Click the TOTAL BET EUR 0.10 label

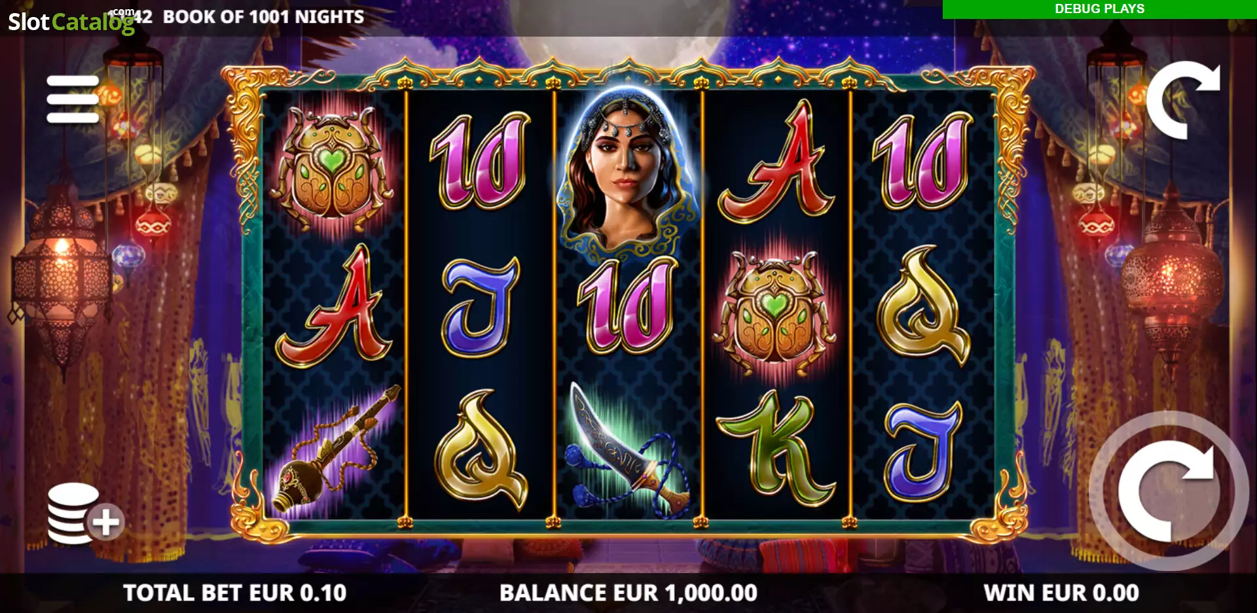tap(235, 593)
